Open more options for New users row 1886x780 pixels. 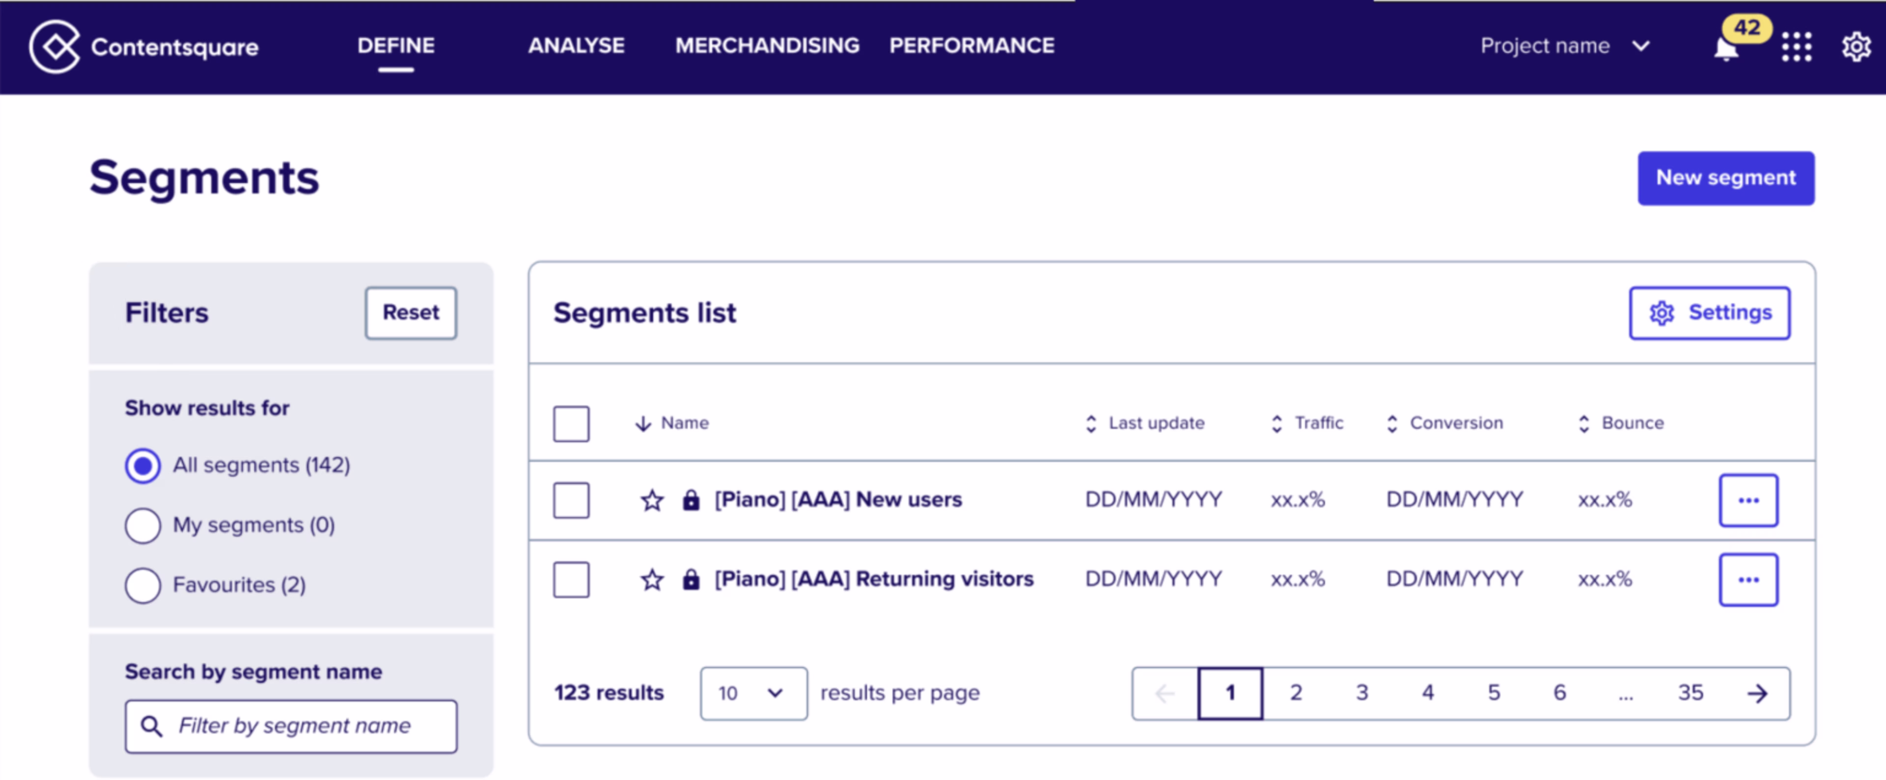tap(1747, 501)
